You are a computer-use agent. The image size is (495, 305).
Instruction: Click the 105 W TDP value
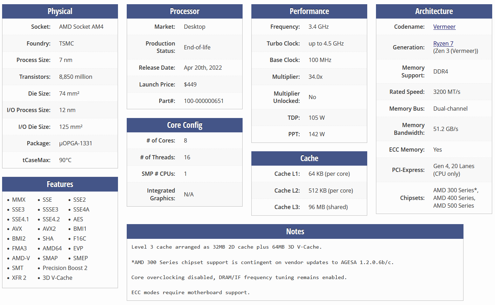[316, 118]
